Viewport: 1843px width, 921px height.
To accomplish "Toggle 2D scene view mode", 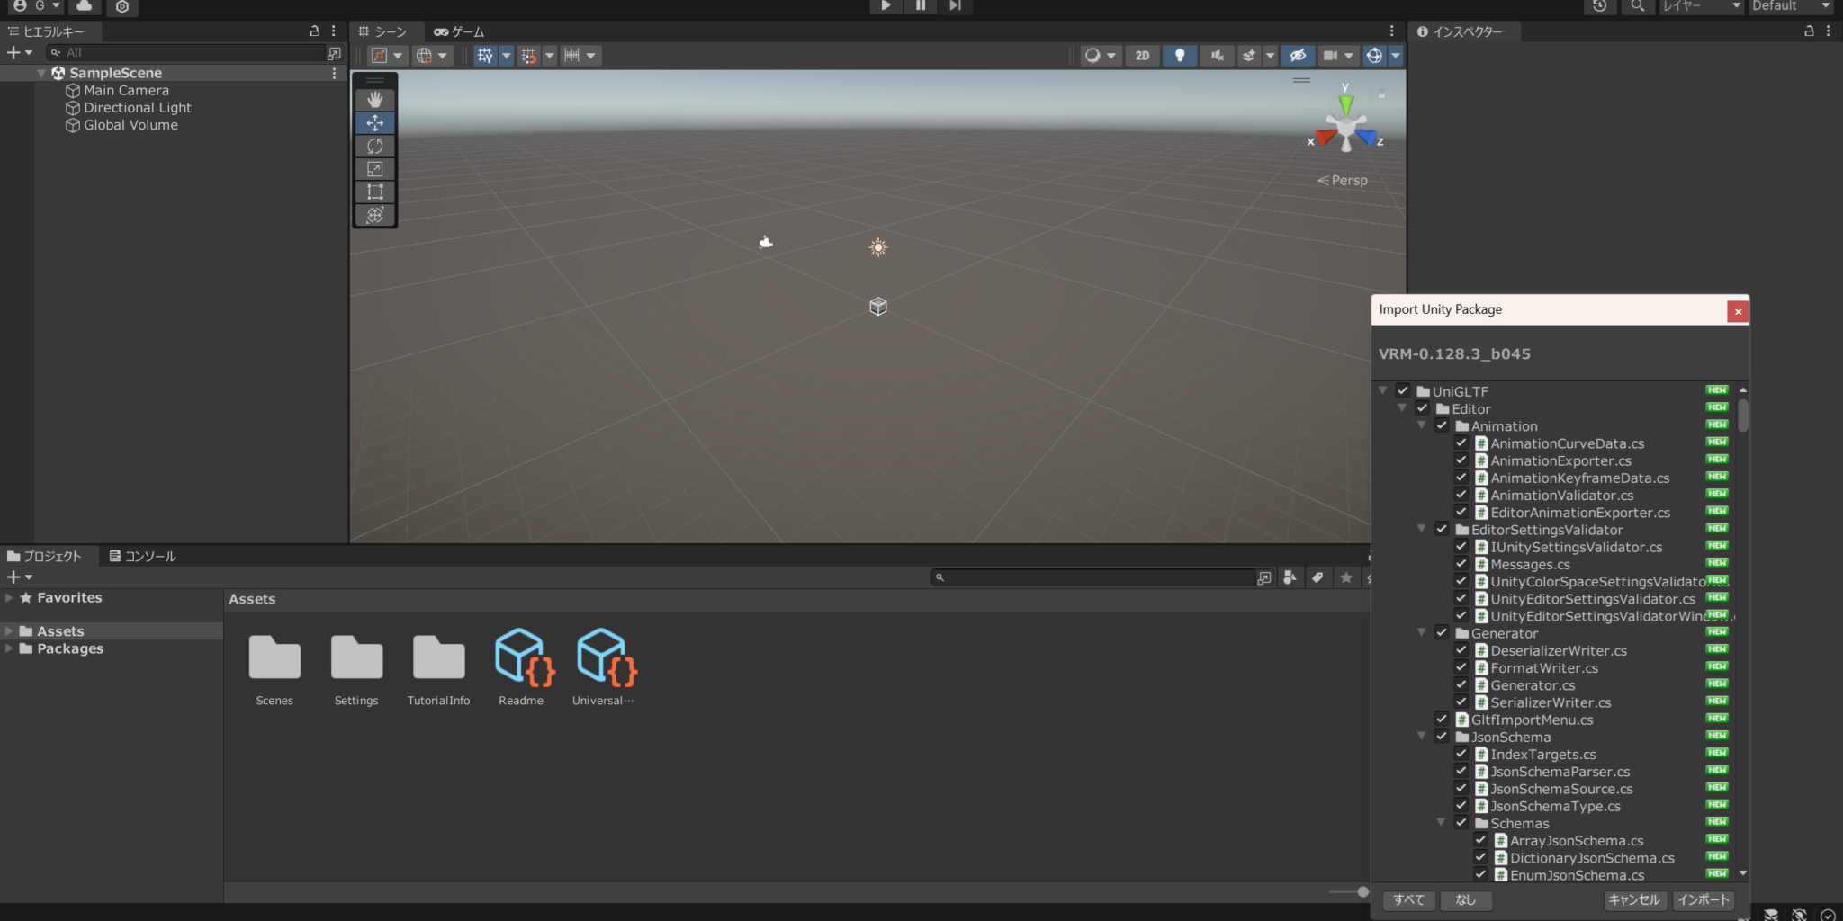I will click(x=1142, y=56).
